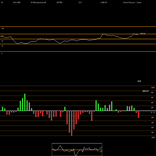Image resolution: width=156 pixels, height=156 pixels.
Task: Click the MR axis label -20
Action: (x=152, y=118)
